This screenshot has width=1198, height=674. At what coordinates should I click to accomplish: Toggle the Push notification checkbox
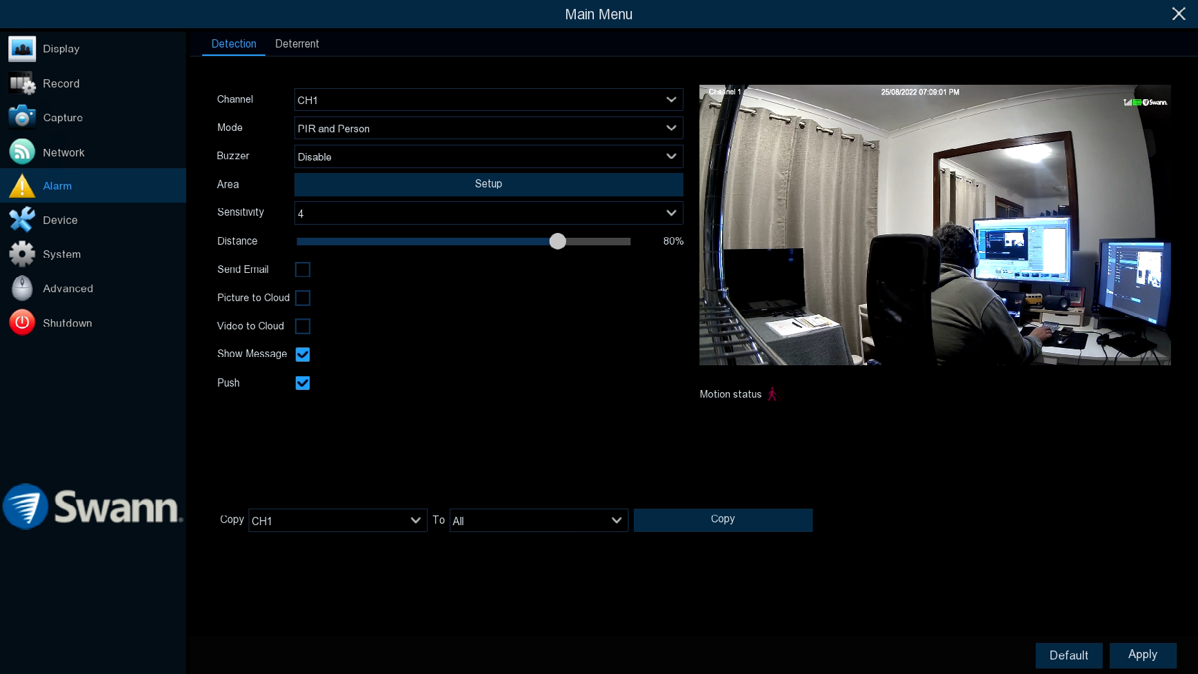[303, 383]
